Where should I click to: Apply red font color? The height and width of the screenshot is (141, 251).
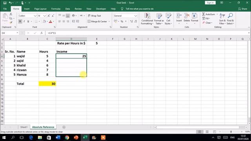pyautogui.click(x=51, y=22)
